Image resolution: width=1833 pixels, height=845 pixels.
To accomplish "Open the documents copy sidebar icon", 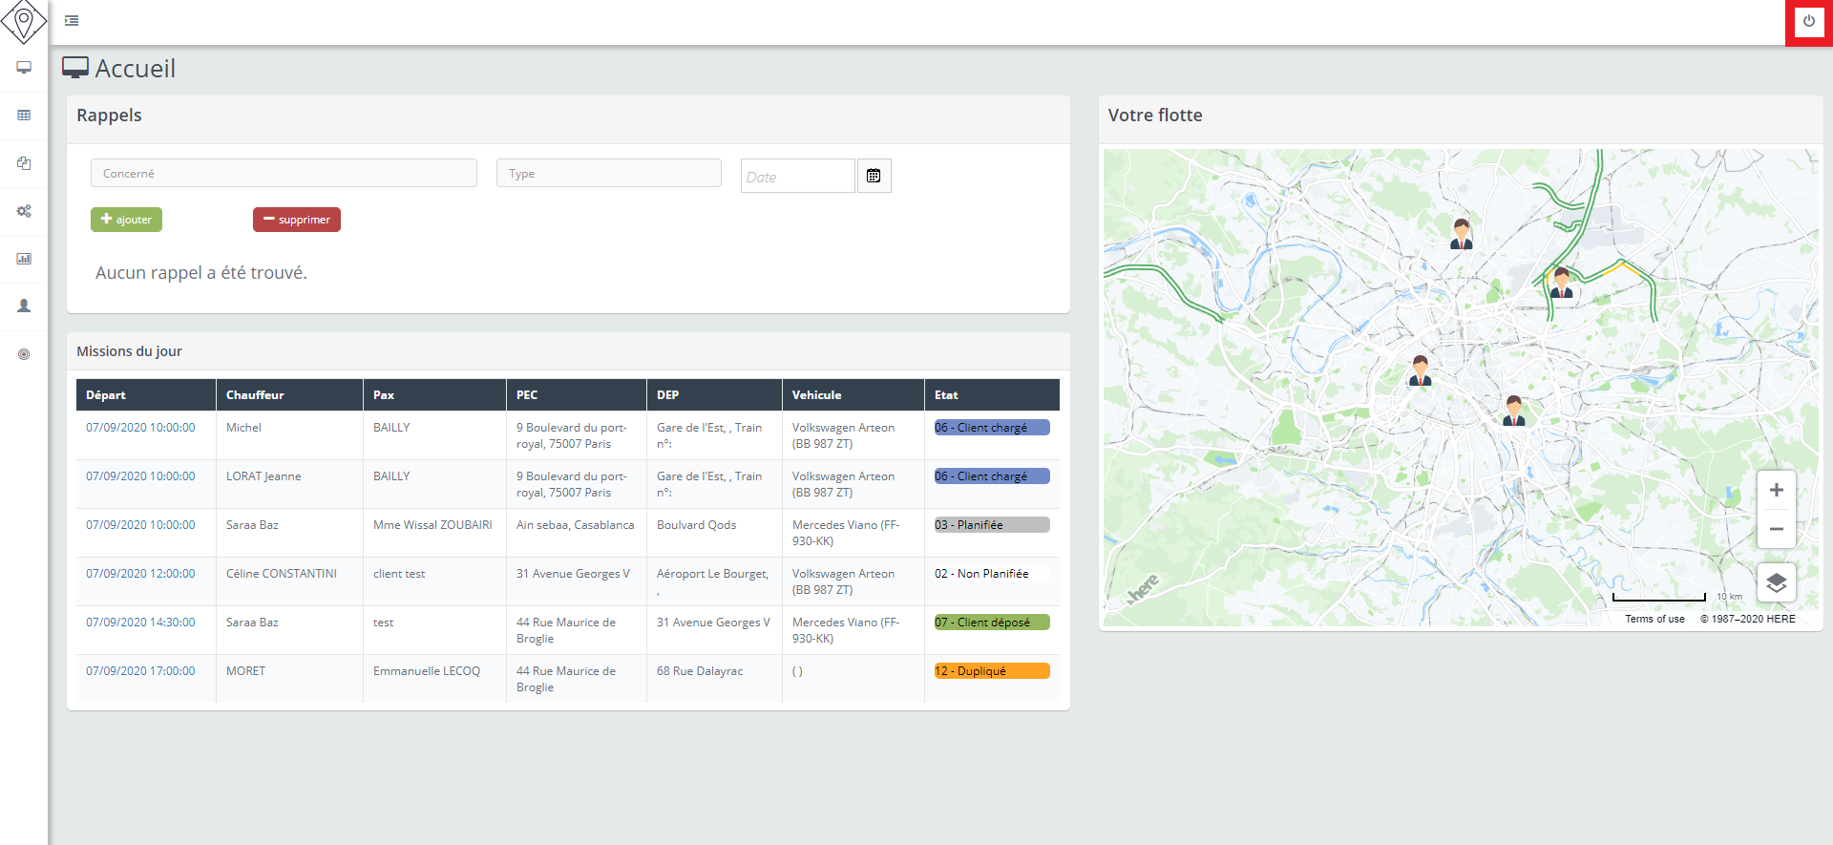I will click(24, 163).
